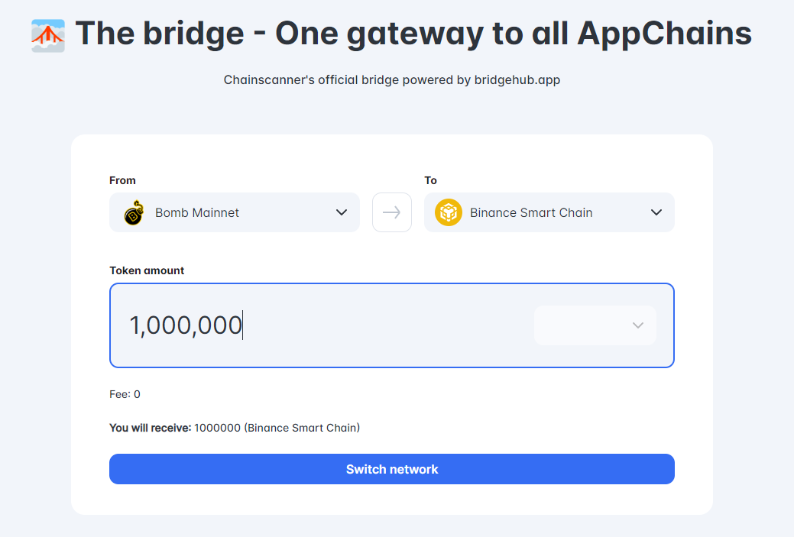This screenshot has height=537, width=794.
Task: Select the Bomb Mainnet source network
Action: [235, 212]
